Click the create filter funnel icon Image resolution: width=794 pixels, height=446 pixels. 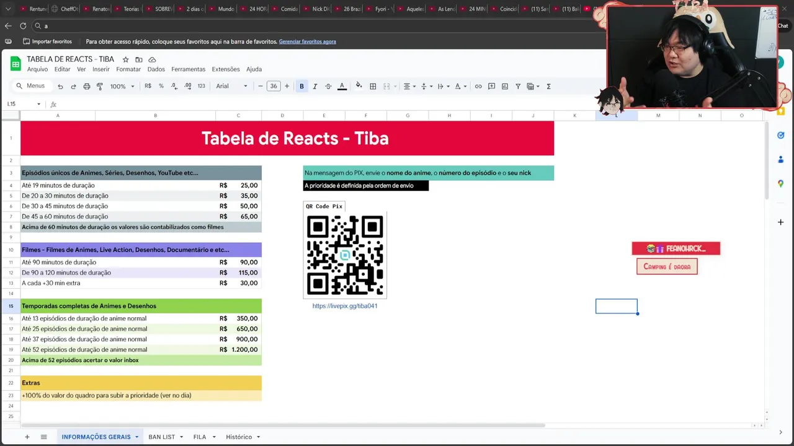click(518, 86)
